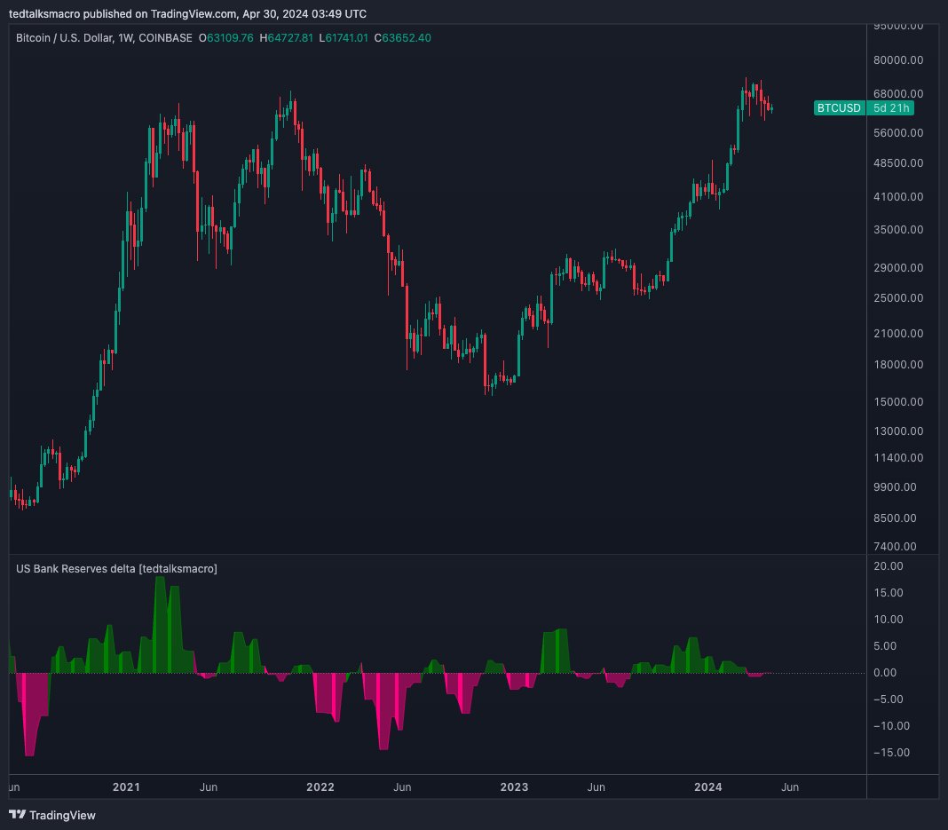Click the 5.00 indicator axis label
Screen dimensions: 948x830
click(885, 646)
